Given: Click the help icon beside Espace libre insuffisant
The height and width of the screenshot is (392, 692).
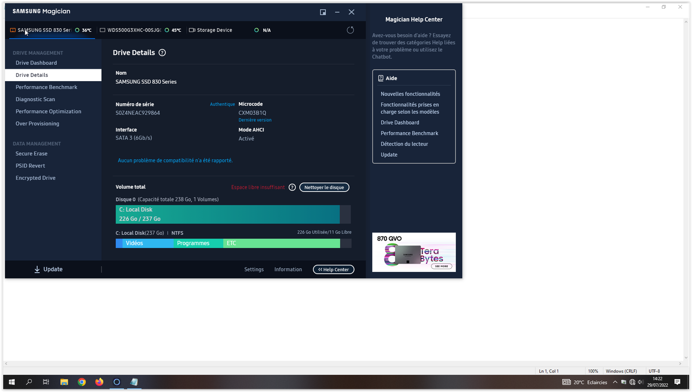Looking at the screenshot, I should [x=292, y=187].
